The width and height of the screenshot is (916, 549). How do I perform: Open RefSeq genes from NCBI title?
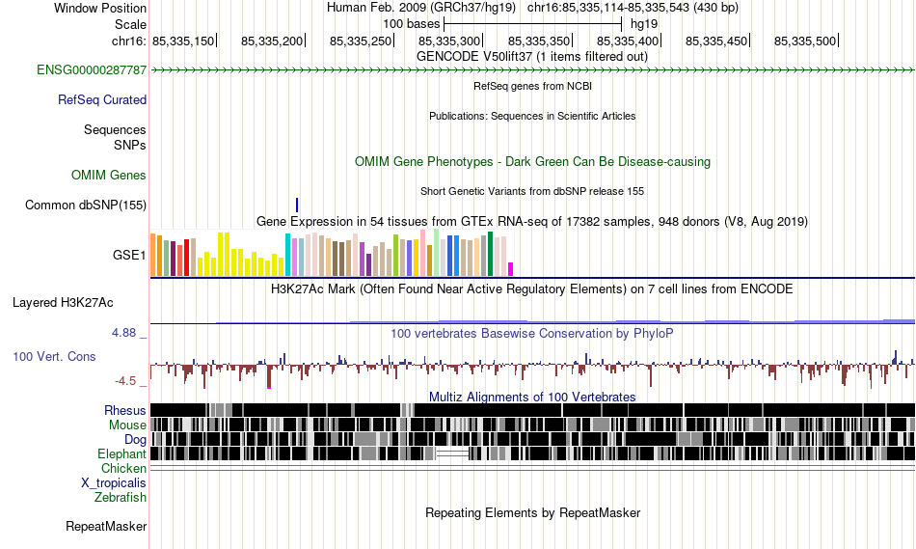click(533, 86)
